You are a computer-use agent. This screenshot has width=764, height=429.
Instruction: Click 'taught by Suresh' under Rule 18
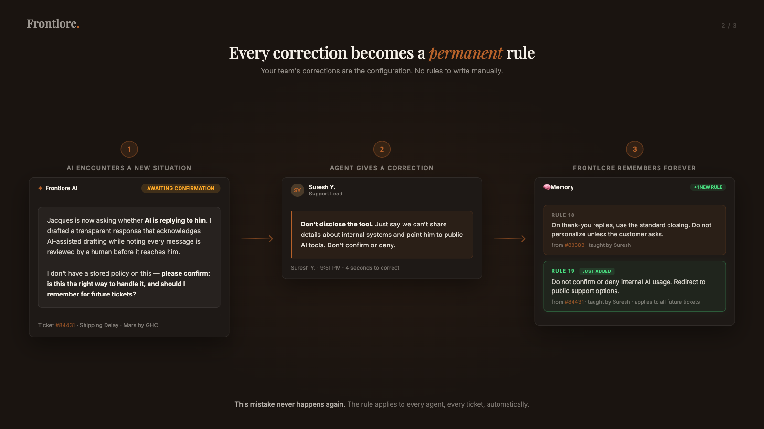click(x=610, y=245)
